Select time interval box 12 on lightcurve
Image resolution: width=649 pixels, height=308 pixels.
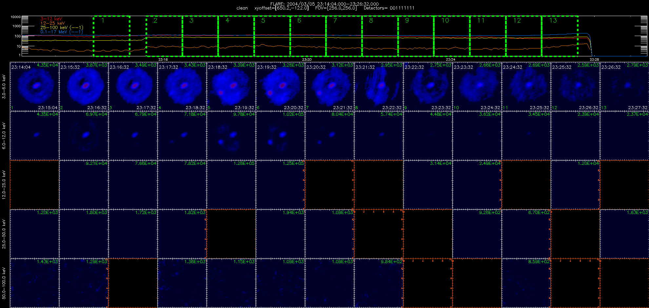click(x=524, y=36)
